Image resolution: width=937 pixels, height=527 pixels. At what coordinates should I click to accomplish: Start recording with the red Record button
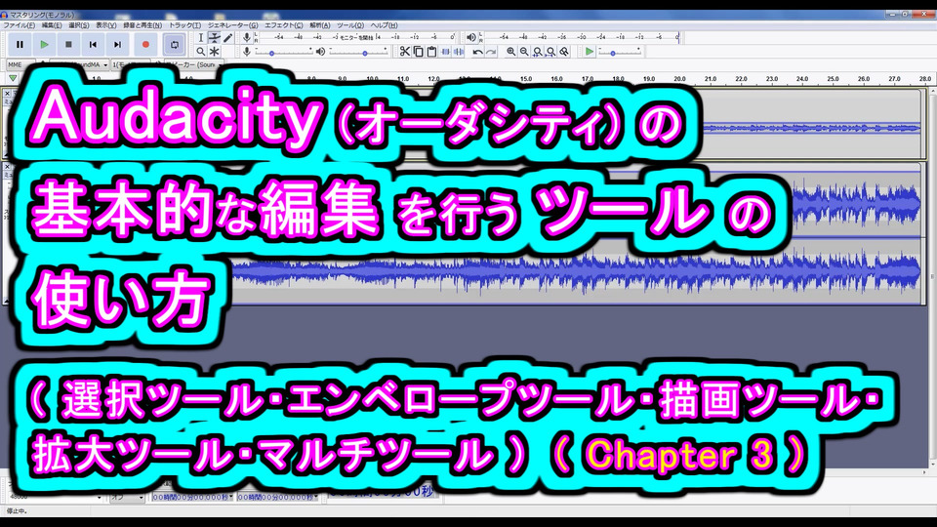(x=145, y=44)
